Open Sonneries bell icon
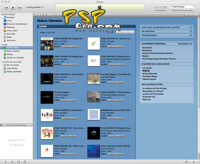 coord(5,40)
